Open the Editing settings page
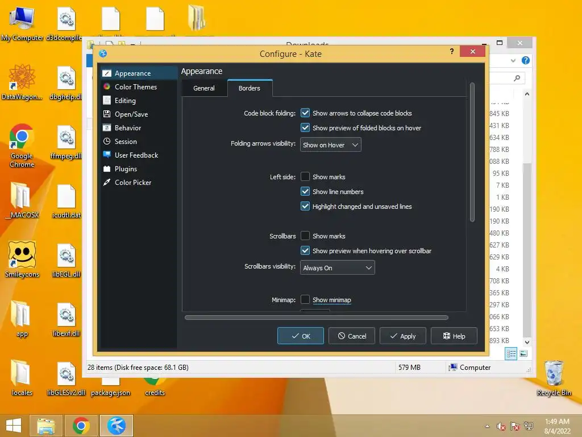The width and height of the screenshot is (582, 437). tap(139, 101)
